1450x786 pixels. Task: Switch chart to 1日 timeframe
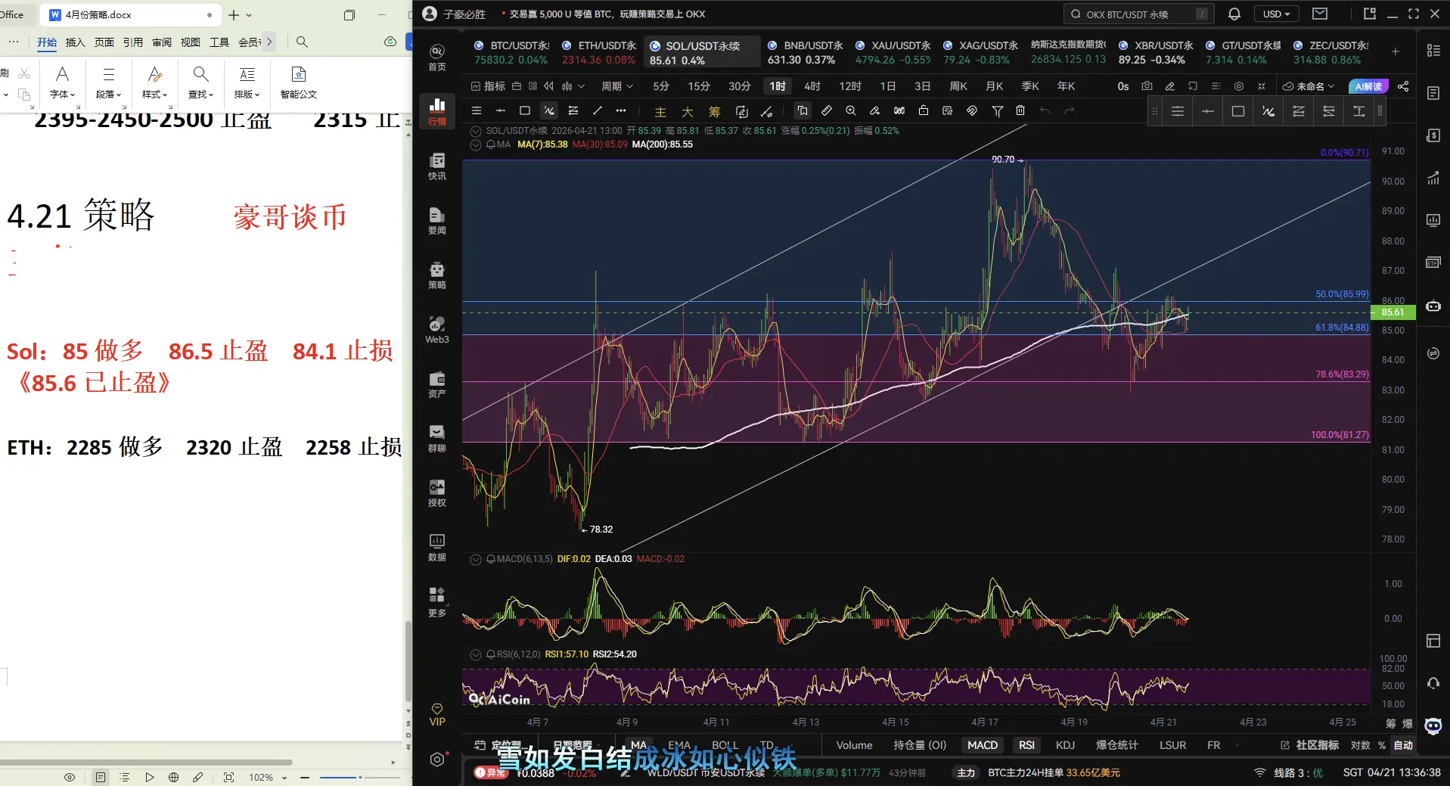pos(888,86)
